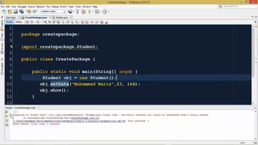Open the Navigate menu
Image resolution: width=258 pixels, height=145 pixels.
22,6
